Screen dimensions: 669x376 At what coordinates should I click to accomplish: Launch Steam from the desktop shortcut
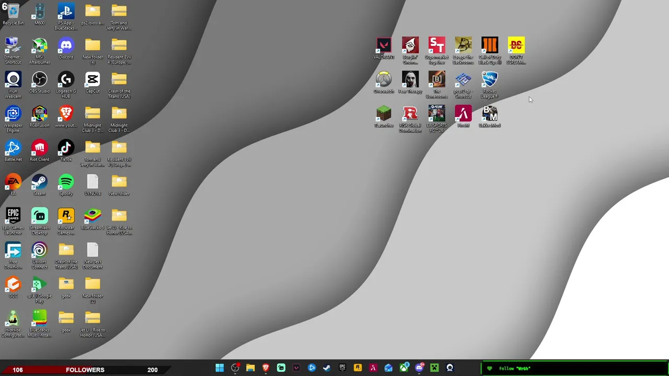[40, 185]
